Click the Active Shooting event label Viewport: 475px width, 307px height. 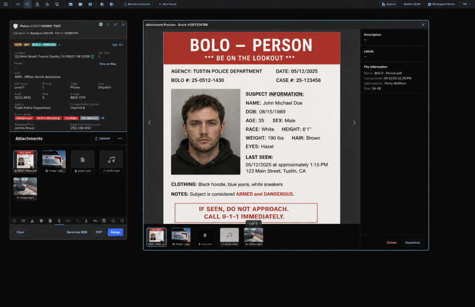48,118
